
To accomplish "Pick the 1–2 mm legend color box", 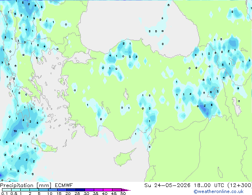I will click(25, 190).
